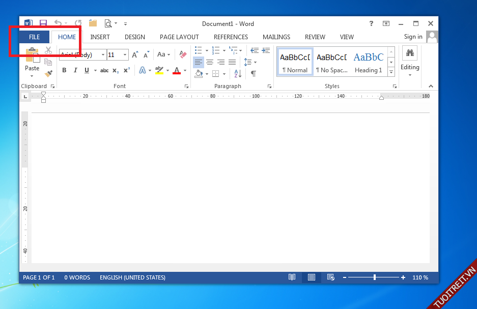Expand the Styles gallery More arrow

[391, 71]
